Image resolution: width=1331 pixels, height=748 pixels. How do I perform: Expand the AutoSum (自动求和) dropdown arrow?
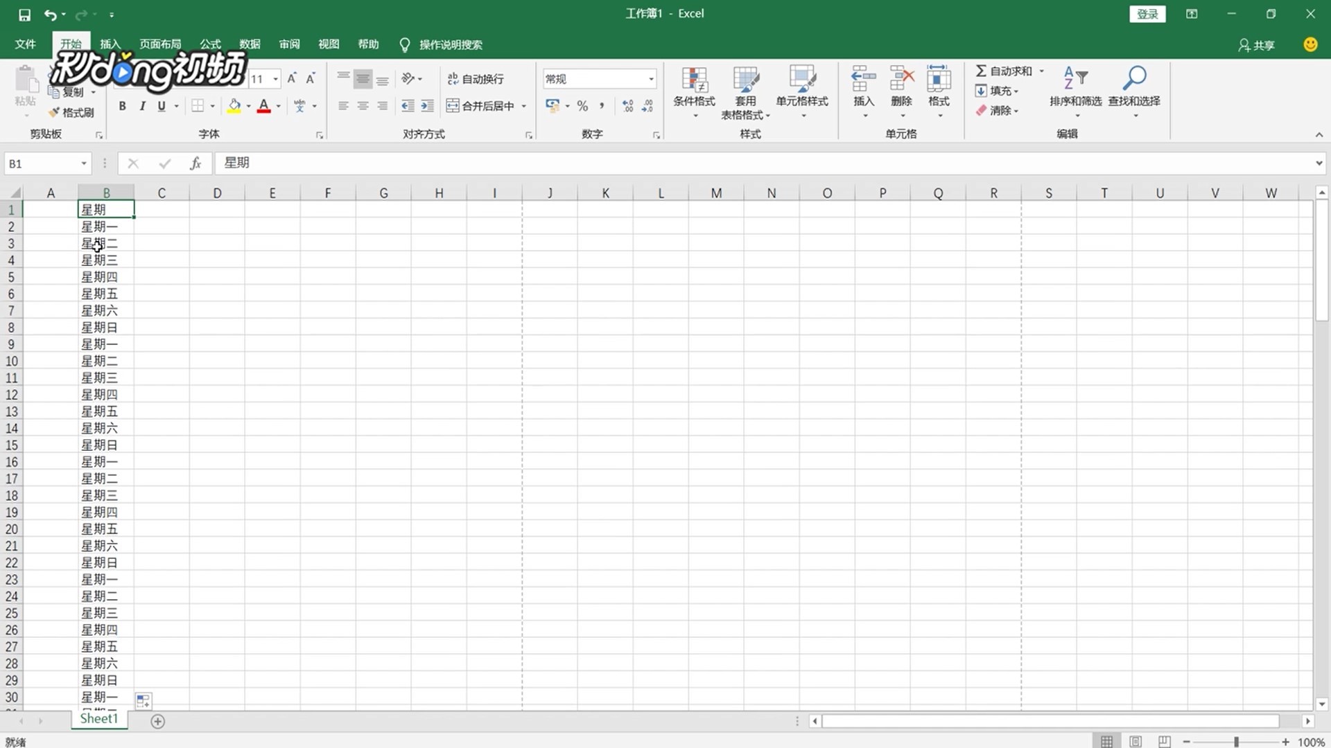point(1041,71)
